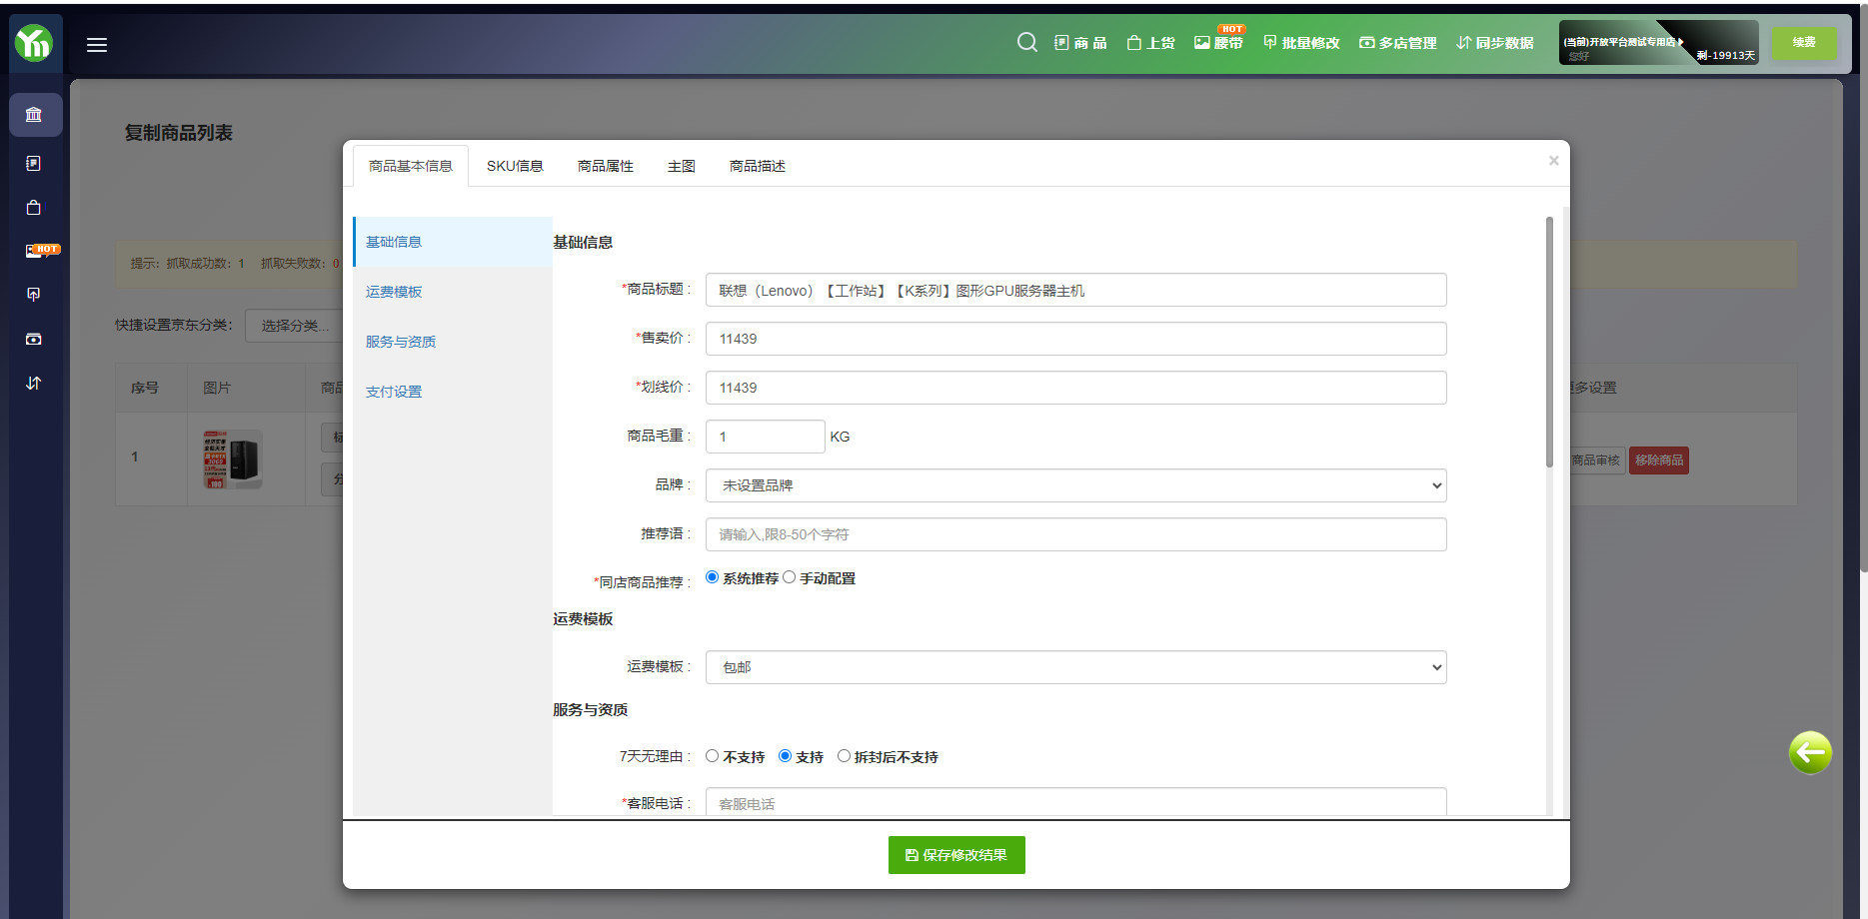The image size is (1868, 919).
Task: Click the green back arrow floating button
Action: [1809, 752]
